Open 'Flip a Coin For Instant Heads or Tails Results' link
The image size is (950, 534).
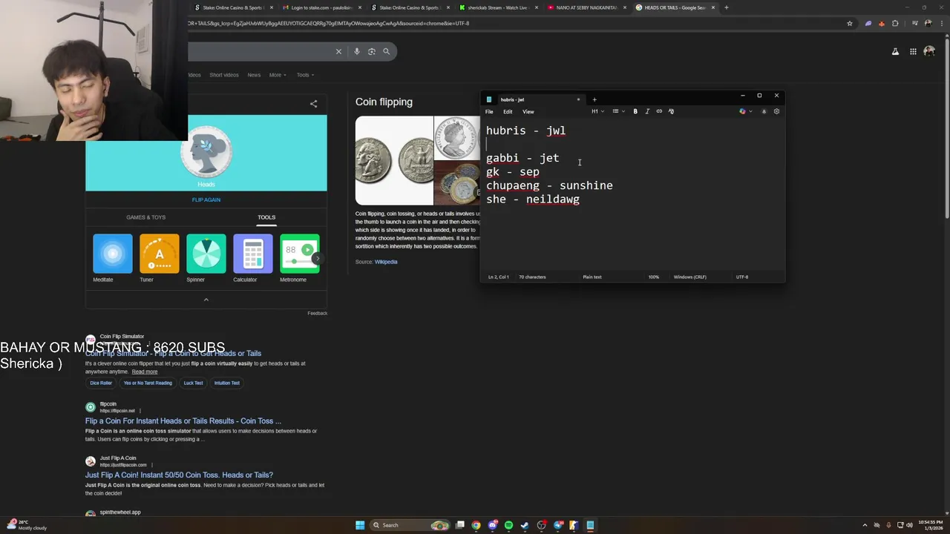183,421
